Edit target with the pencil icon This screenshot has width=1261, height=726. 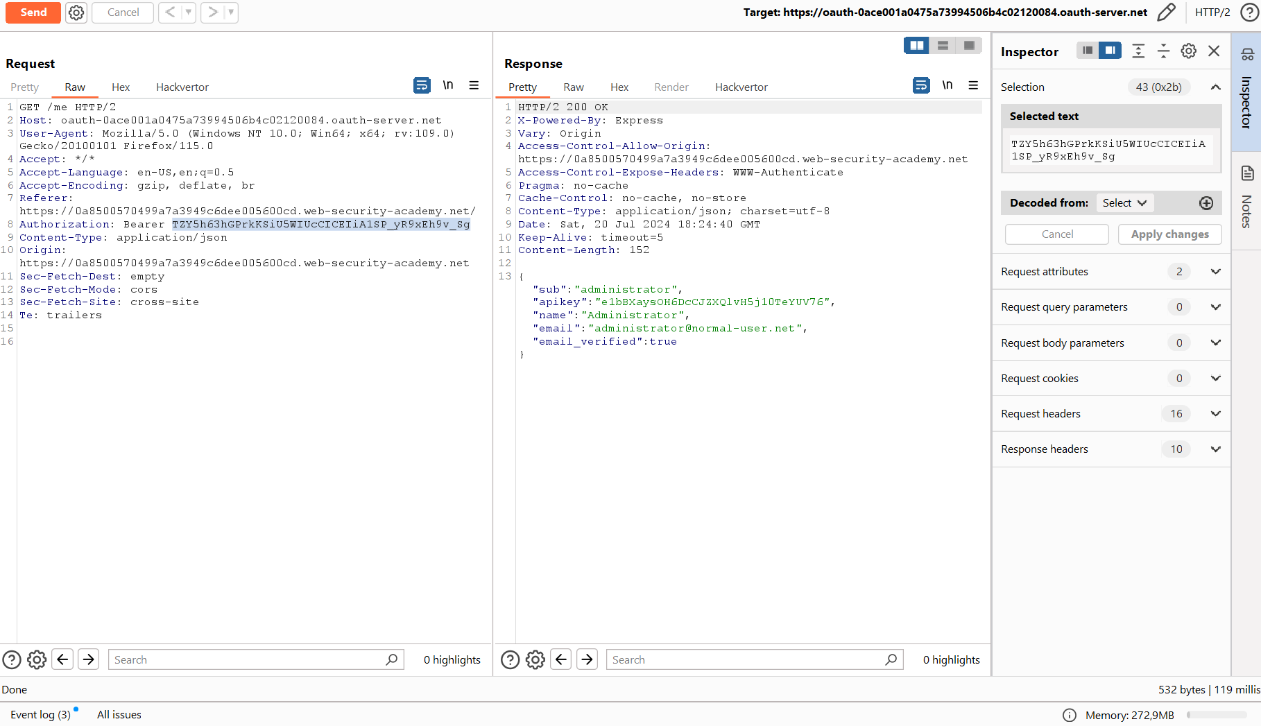1166,12
